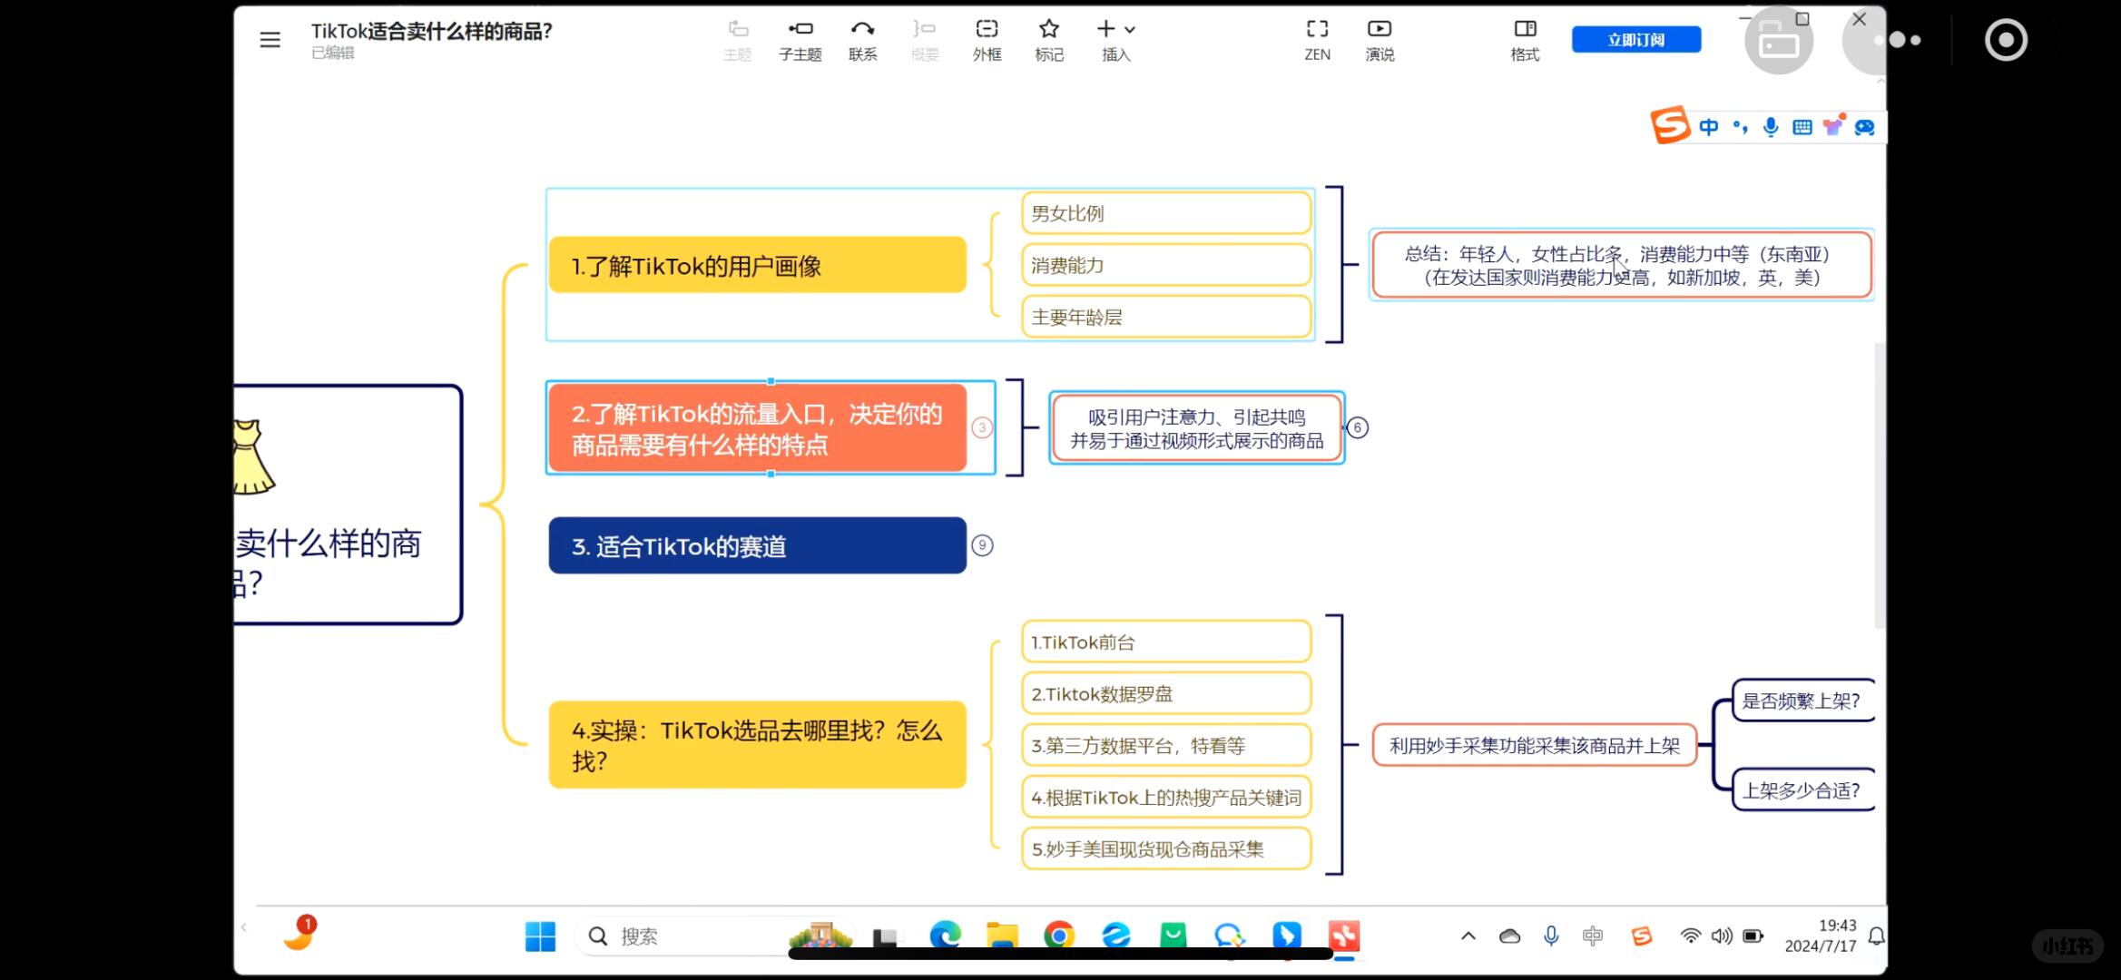Open the skin shirt icon in Sogou bar

tap(1833, 125)
